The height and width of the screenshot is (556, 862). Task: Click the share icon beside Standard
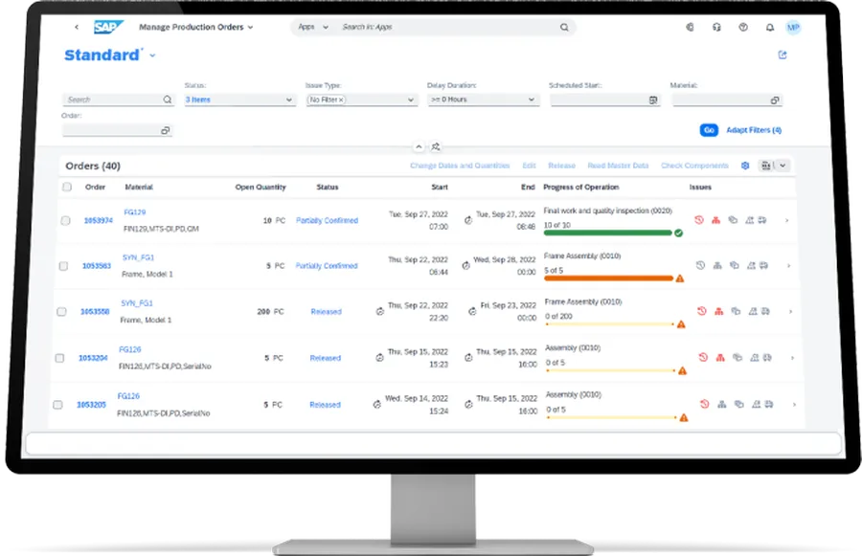tap(783, 56)
